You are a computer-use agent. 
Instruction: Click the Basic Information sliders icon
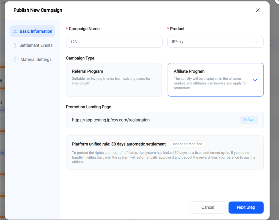(15, 31)
